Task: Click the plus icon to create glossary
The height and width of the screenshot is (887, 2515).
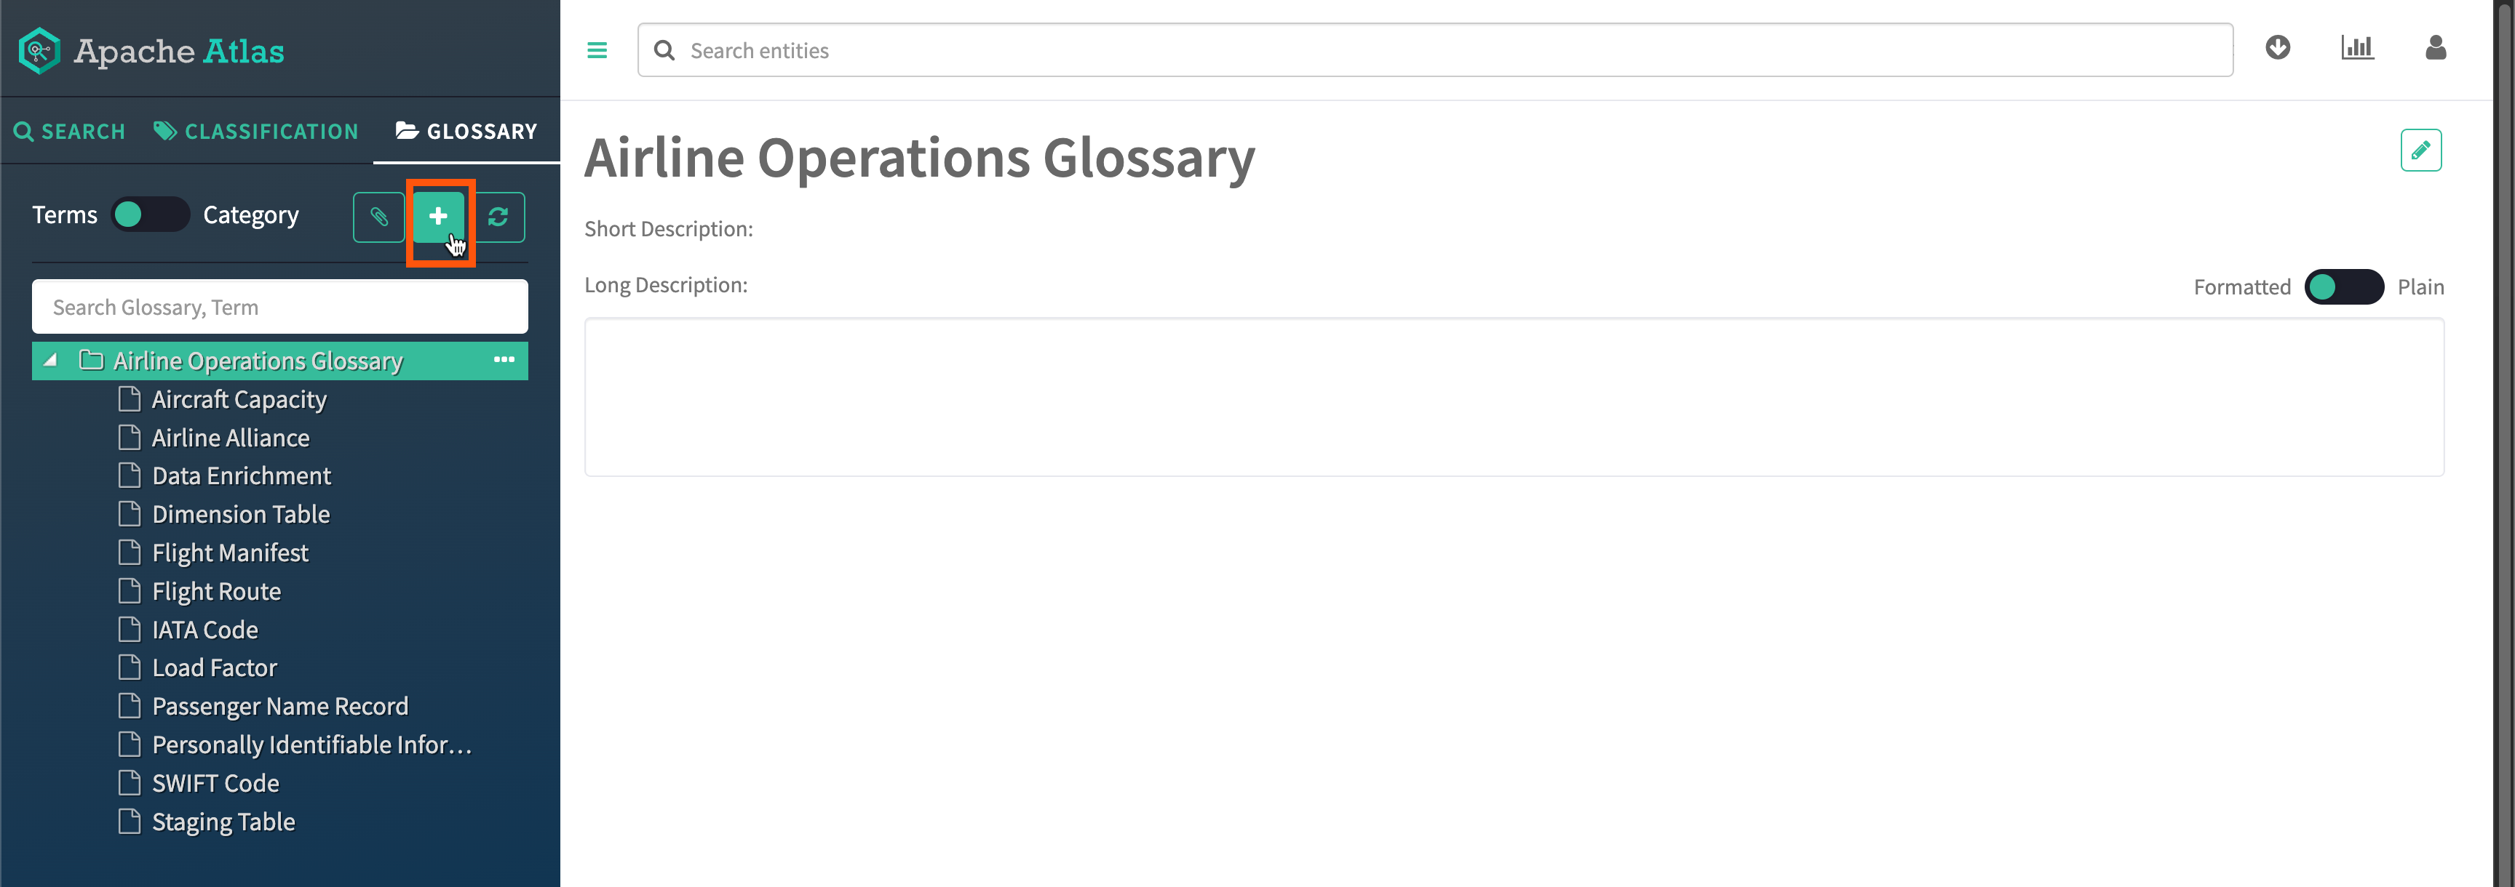Action: [438, 217]
